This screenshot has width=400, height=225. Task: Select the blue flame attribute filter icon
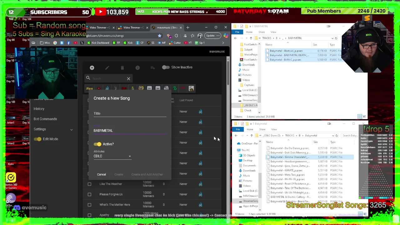click(107, 88)
